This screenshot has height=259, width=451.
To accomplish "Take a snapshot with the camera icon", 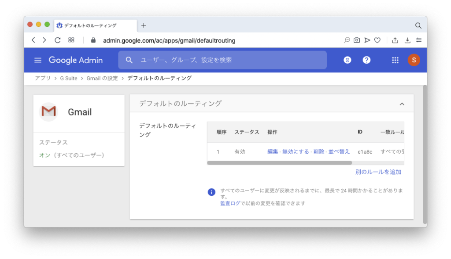I will tap(357, 40).
